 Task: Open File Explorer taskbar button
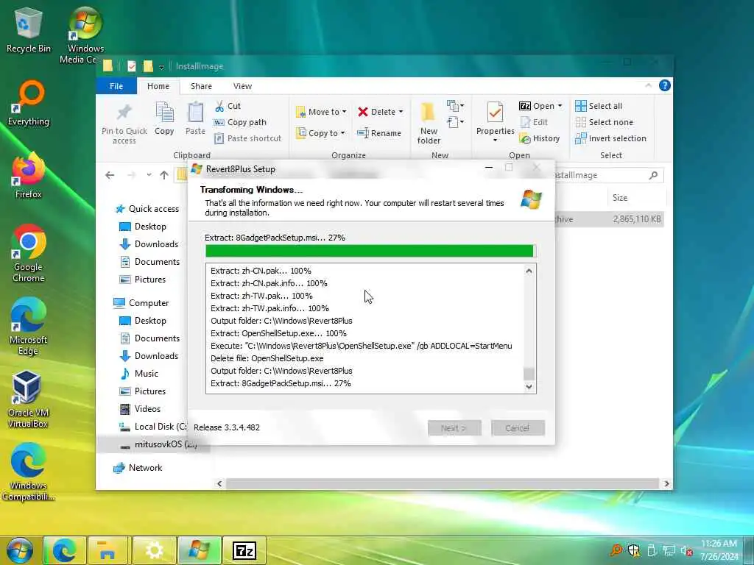coord(108,550)
